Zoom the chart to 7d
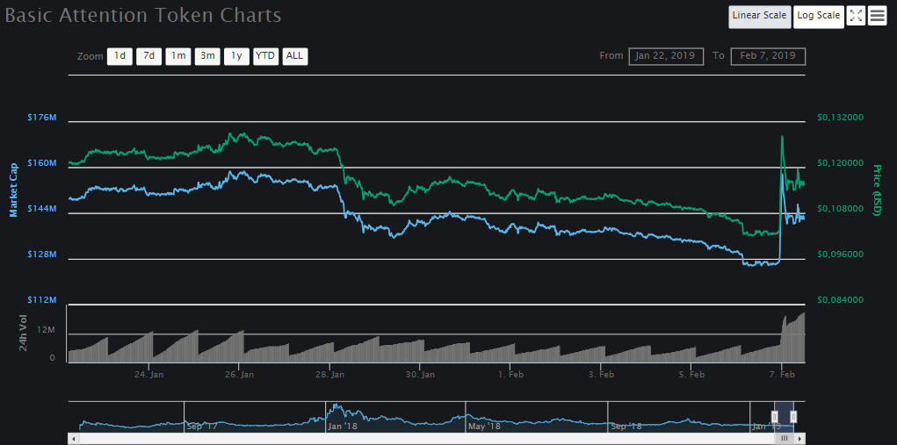This screenshot has width=897, height=445. click(148, 56)
